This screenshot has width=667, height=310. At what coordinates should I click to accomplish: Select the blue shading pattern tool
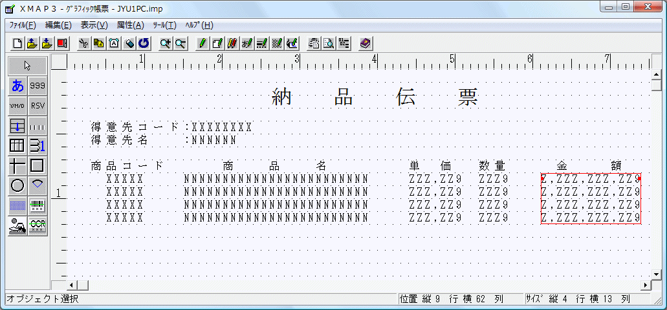pyautogui.click(x=18, y=205)
